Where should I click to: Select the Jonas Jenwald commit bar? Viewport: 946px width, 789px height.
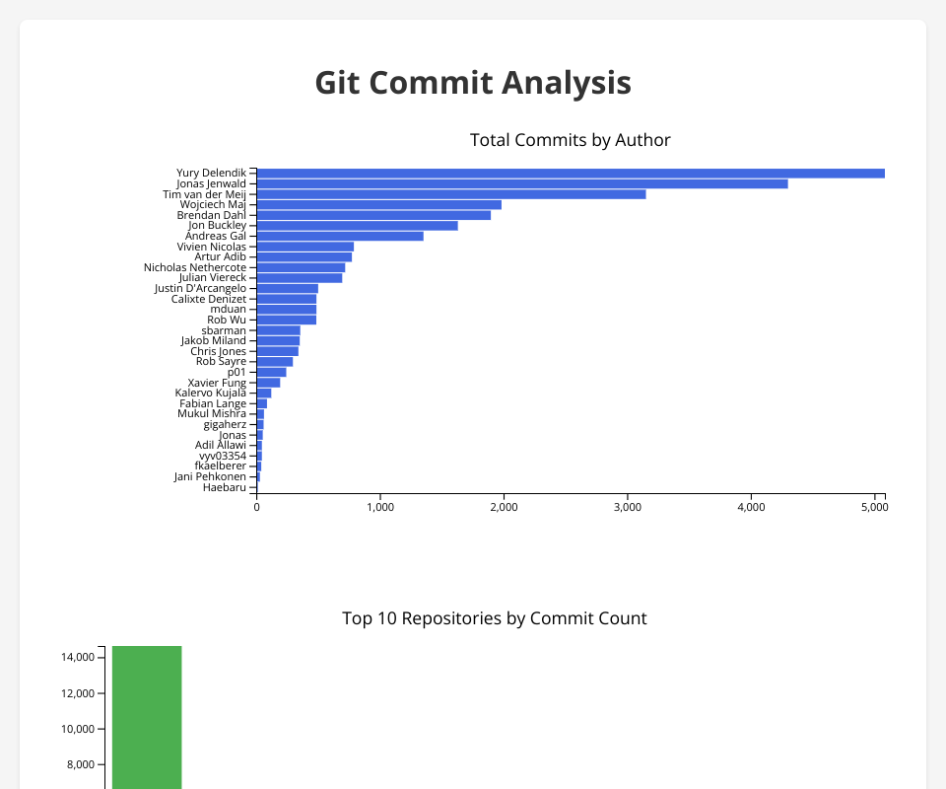click(x=521, y=183)
